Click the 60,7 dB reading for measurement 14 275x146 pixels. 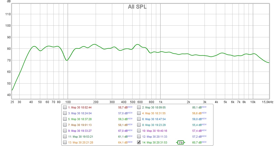(x=197, y=142)
